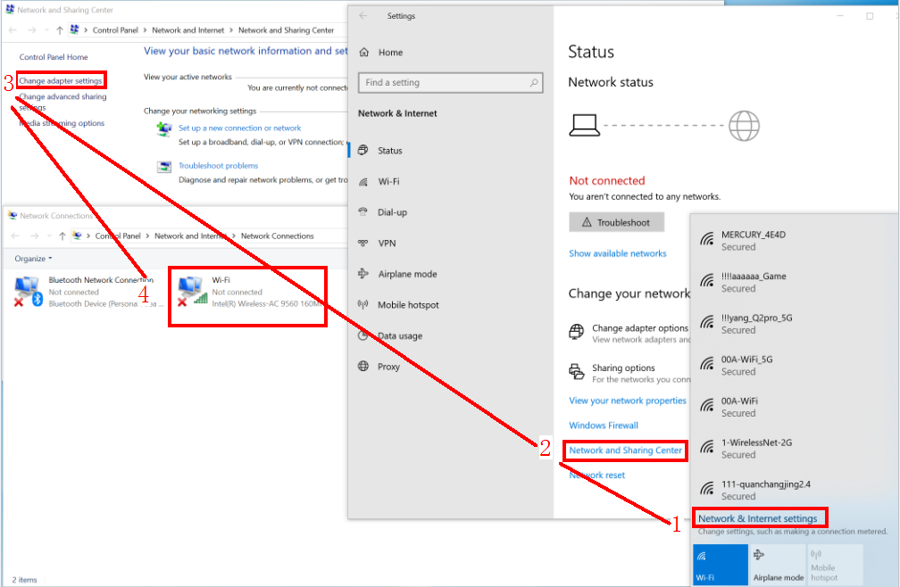
Task: Click the Change adapter settings link
Action: click(61, 81)
